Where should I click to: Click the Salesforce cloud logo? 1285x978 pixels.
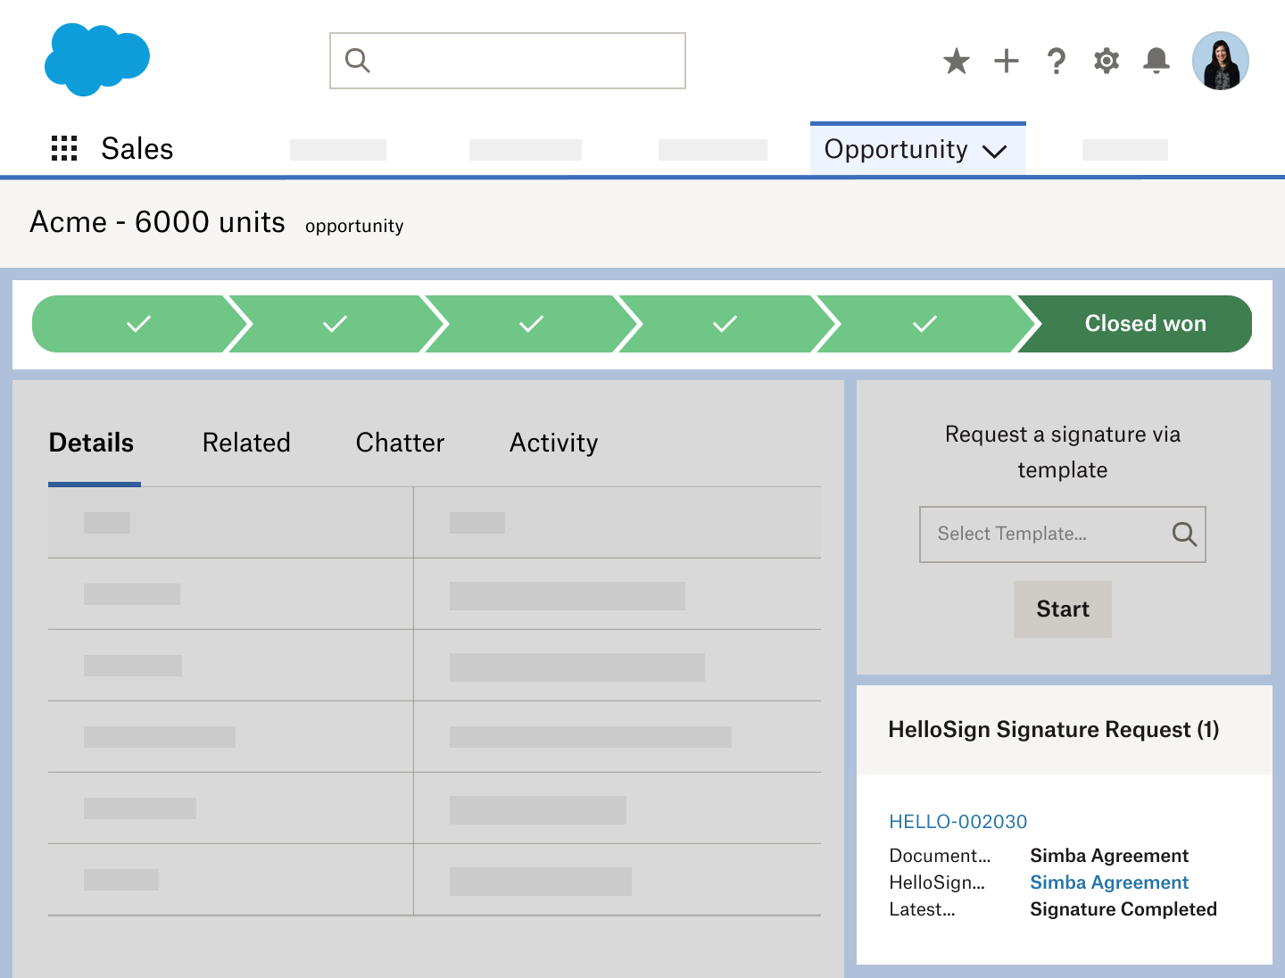(96, 60)
